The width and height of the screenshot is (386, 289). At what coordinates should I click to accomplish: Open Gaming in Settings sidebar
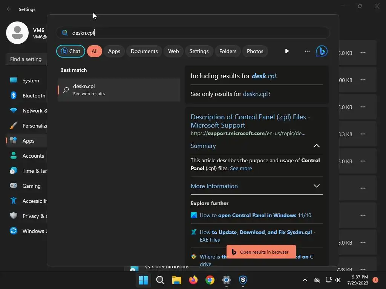click(27, 186)
